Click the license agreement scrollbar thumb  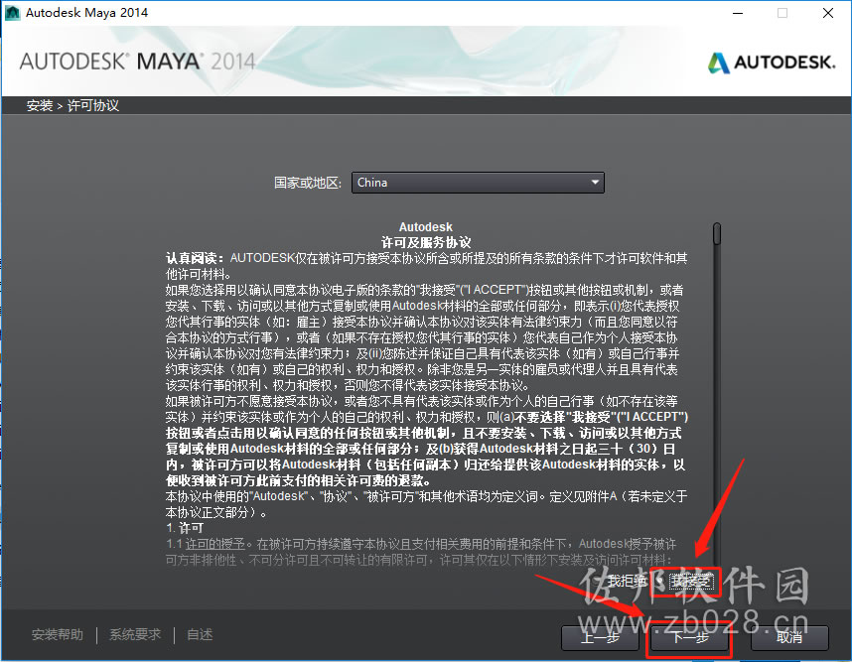(x=717, y=233)
